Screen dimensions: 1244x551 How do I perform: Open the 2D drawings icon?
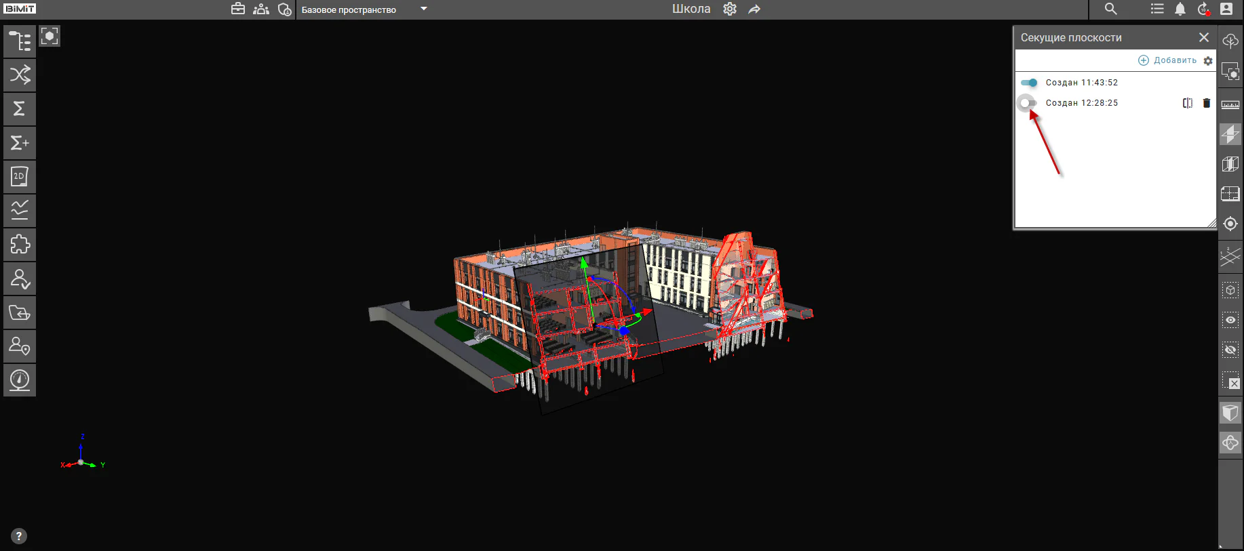[x=20, y=177]
